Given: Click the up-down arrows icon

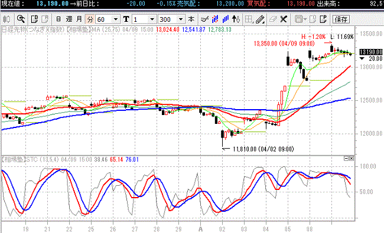Looking at the screenshot, I should 236,19.
